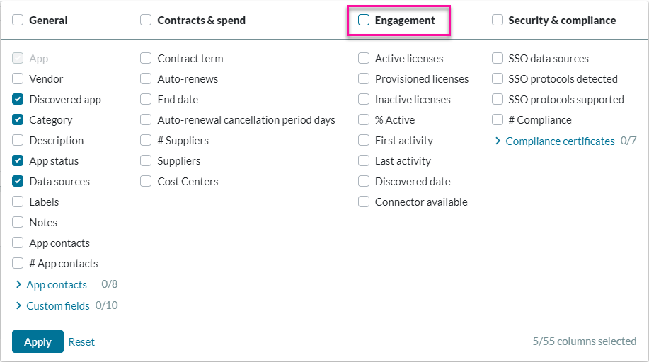Uncheck the Category column checkbox
649x362 pixels.
[18, 120]
